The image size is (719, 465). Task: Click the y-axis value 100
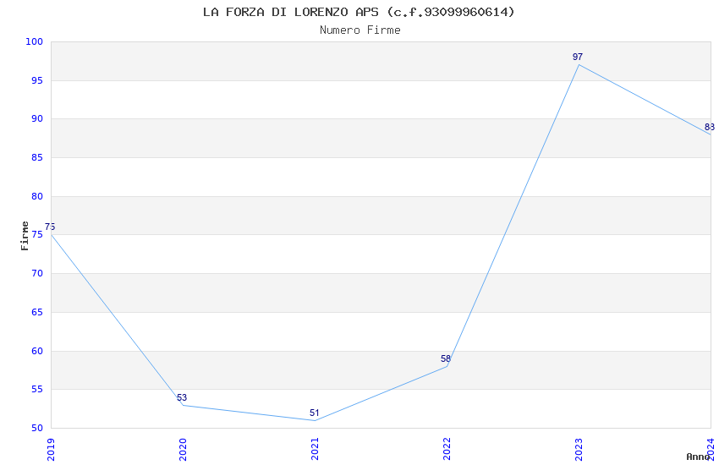[x=35, y=41]
